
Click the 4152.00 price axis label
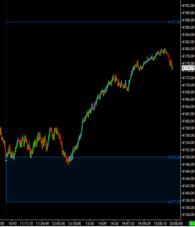(188, 150)
